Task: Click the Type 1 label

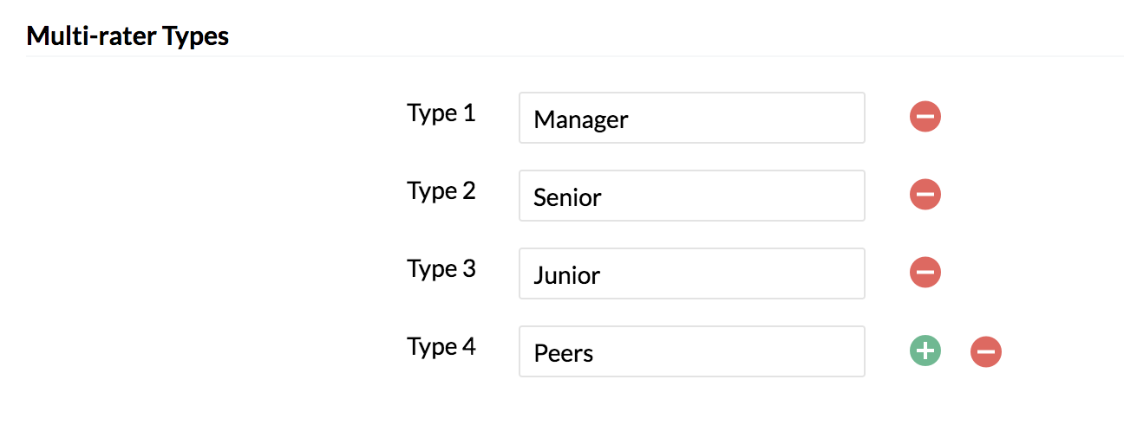Action: (x=441, y=113)
